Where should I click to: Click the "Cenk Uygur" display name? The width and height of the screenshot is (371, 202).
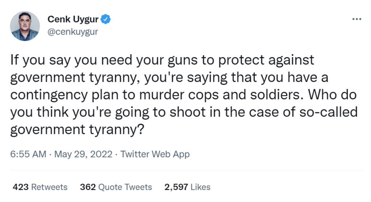tap(73, 20)
